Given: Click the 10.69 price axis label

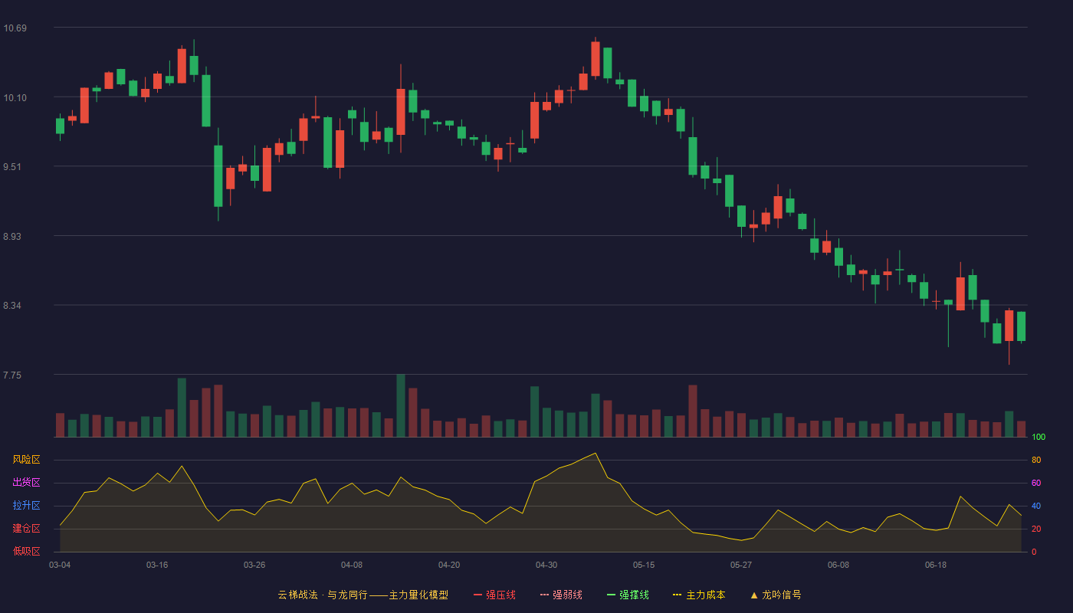Looking at the screenshot, I should 15,28.
